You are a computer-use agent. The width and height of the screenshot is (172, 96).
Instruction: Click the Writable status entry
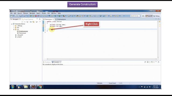tap(100, 83)
